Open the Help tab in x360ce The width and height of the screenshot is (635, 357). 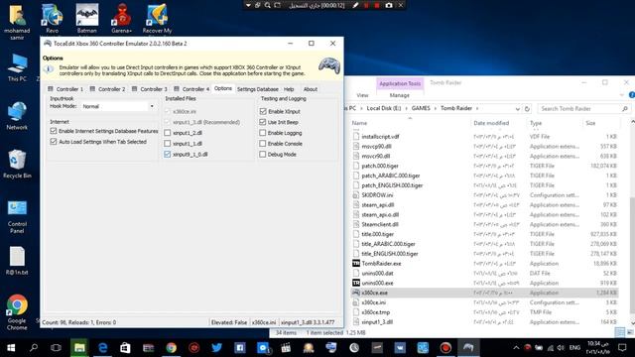coord(289,89)
